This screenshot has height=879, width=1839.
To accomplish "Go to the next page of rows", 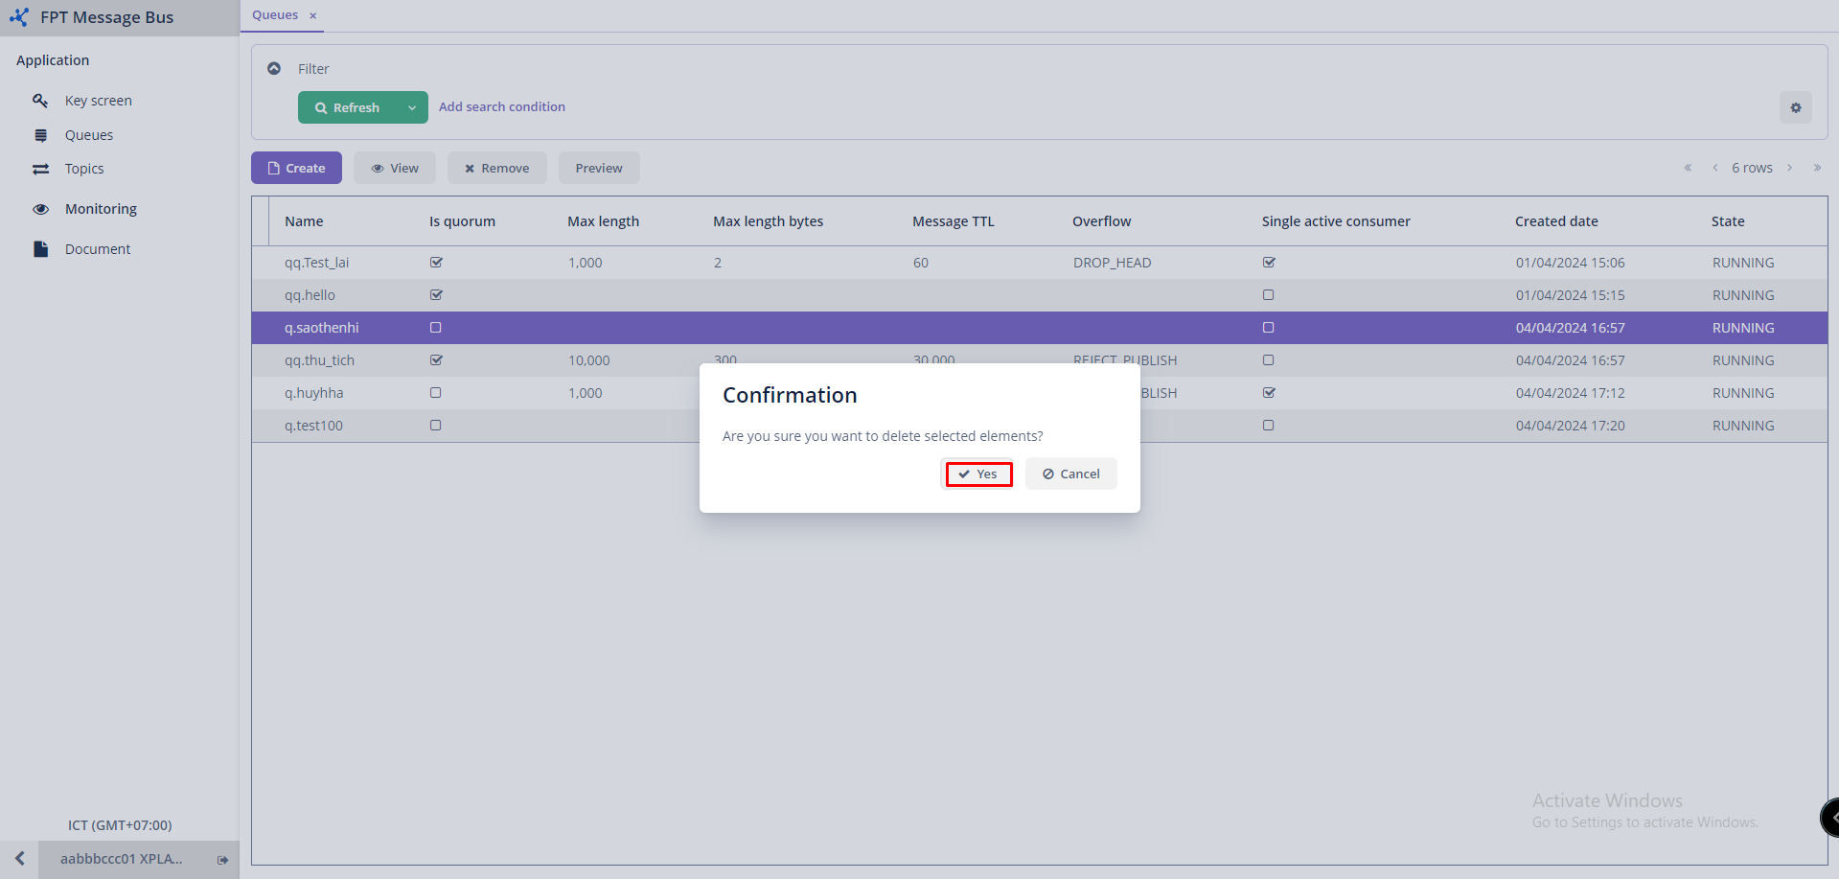I will coord(1789,168).
